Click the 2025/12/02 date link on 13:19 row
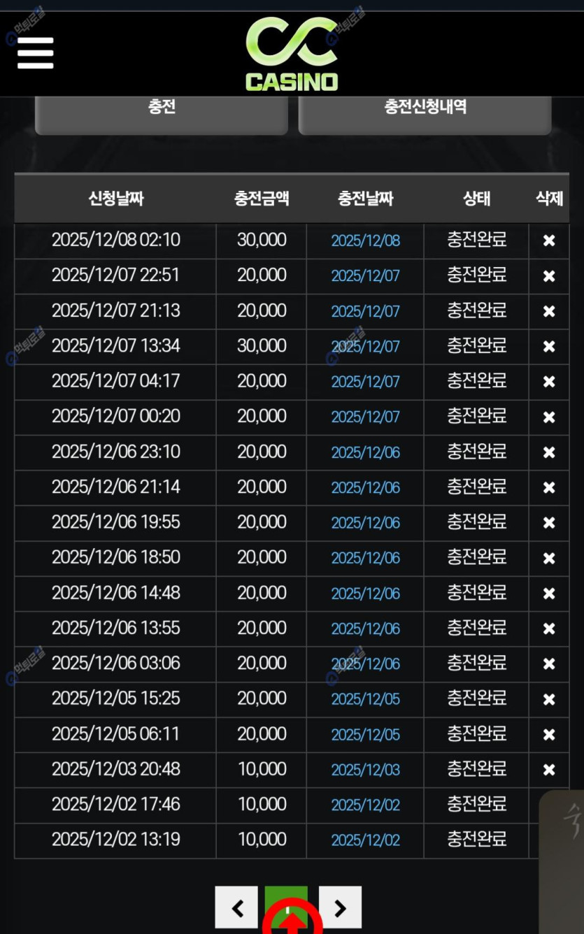 point(365,840)
